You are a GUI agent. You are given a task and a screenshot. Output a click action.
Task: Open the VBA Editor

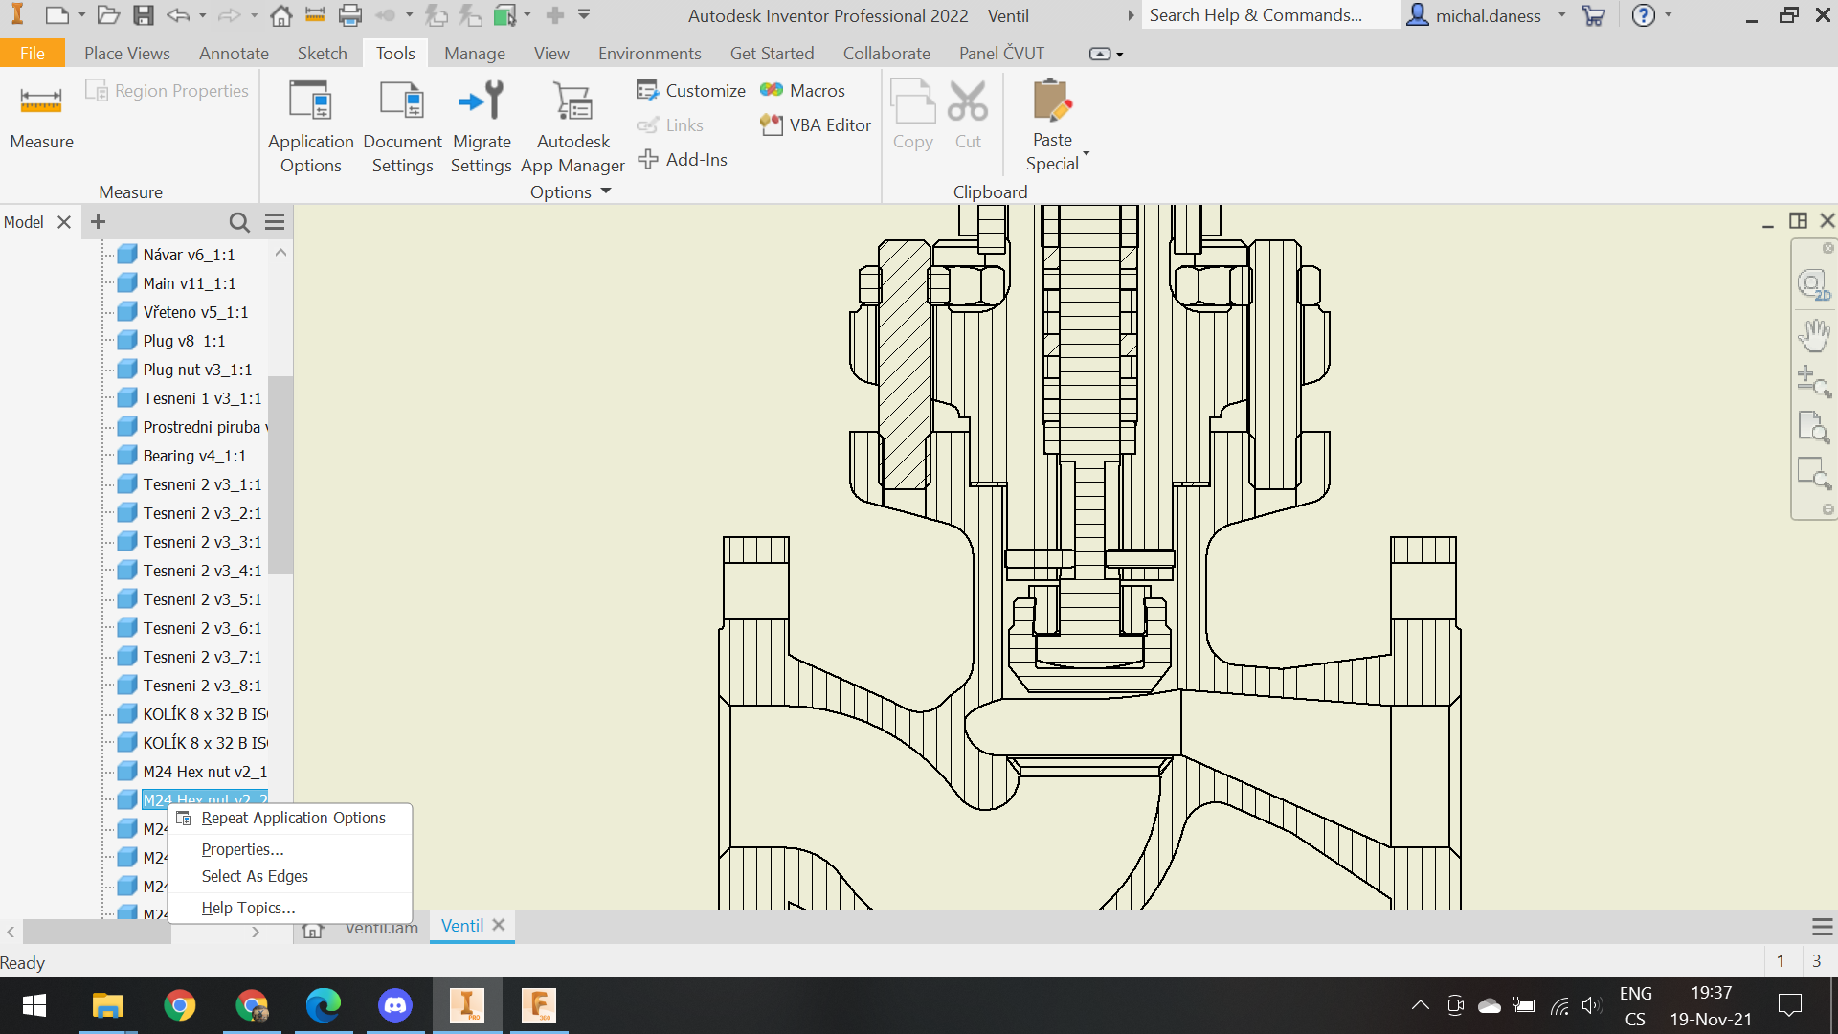pyautogui.click(x=814, y=124)
